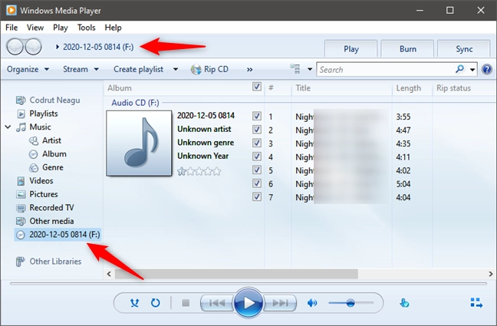Open the View options icon
The image size is (497, 326).
295,69
